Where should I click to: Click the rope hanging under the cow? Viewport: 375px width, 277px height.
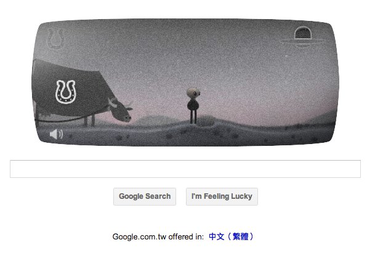pyautogui.click(x=60, y=119)
